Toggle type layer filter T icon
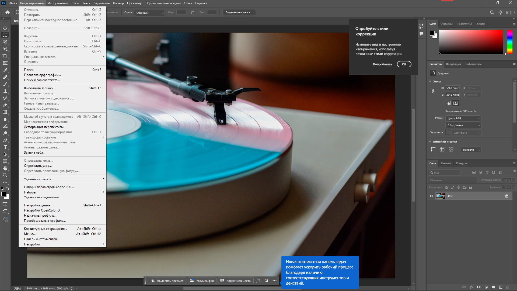The height and width of the screenshot is (291, 517). click(487, 172)
